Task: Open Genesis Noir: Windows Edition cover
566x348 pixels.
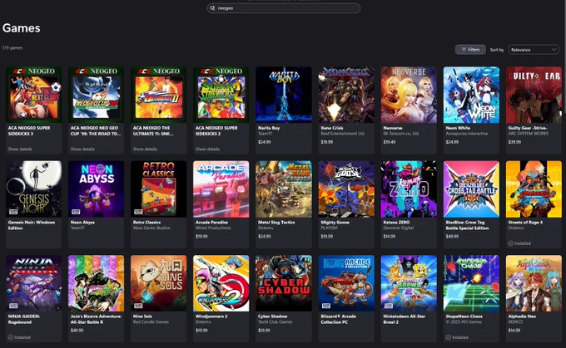Action: pyautogui.click(x=33, y=189)
